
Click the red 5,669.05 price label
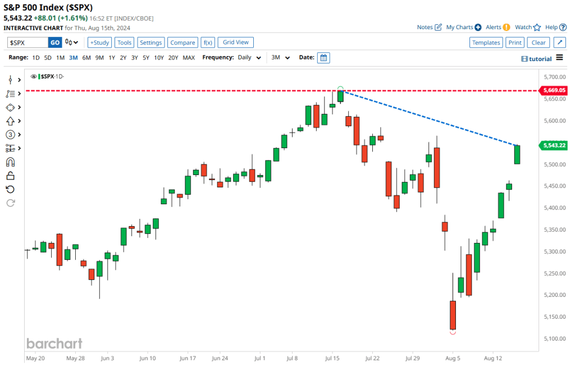[x=553, y=90]
